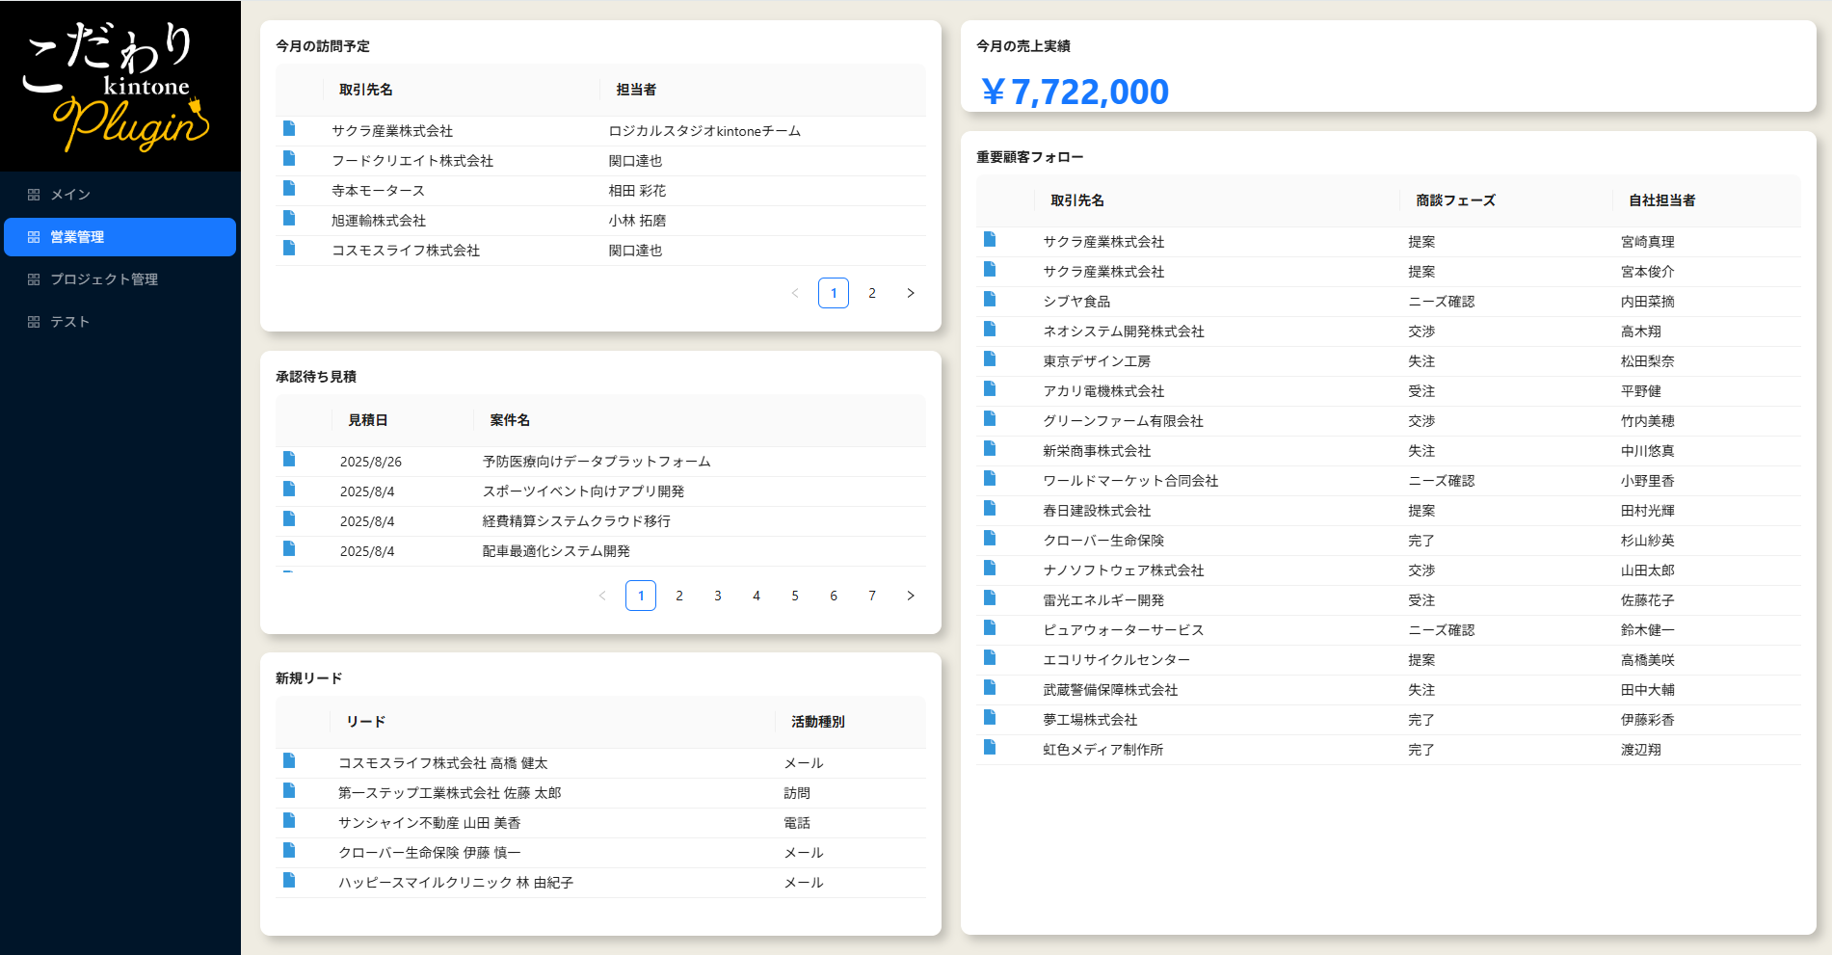Click document icon for 予防医療向けデータプラットフォーム
This screenshot has width=1832, height=955.
[289, 460]
